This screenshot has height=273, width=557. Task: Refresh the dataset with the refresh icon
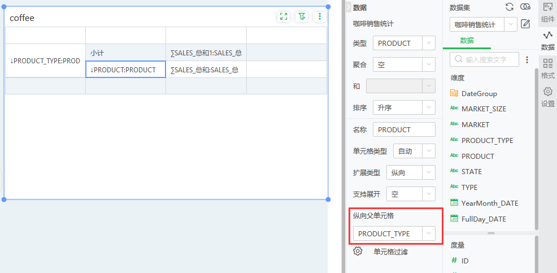point(509,7)
